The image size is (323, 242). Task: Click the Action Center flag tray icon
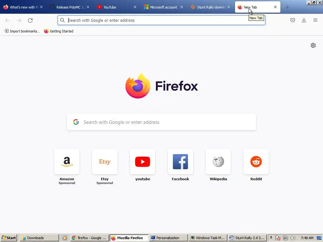(x=278, y=238)
